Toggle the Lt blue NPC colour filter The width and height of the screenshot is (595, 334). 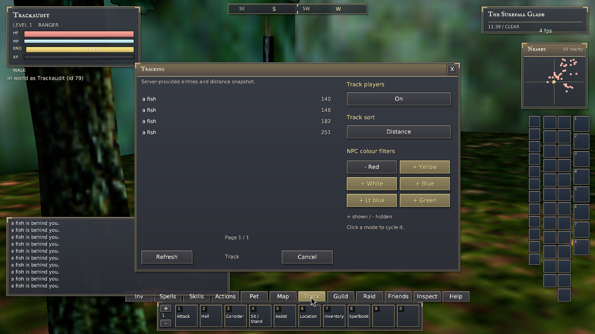pyautogui.click(x=372, y=200)
